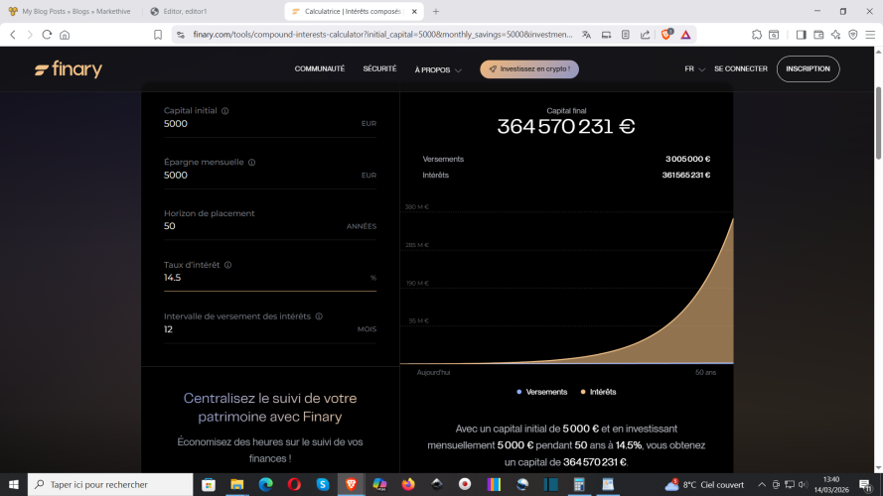Bookmark this page using the address bar icon
The image size is (883, 496).
click(158, 34)
